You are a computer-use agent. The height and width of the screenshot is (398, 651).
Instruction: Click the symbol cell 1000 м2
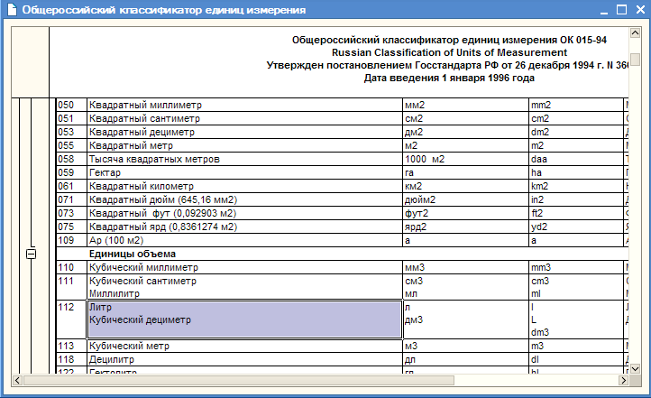click(x=465, y=159)
